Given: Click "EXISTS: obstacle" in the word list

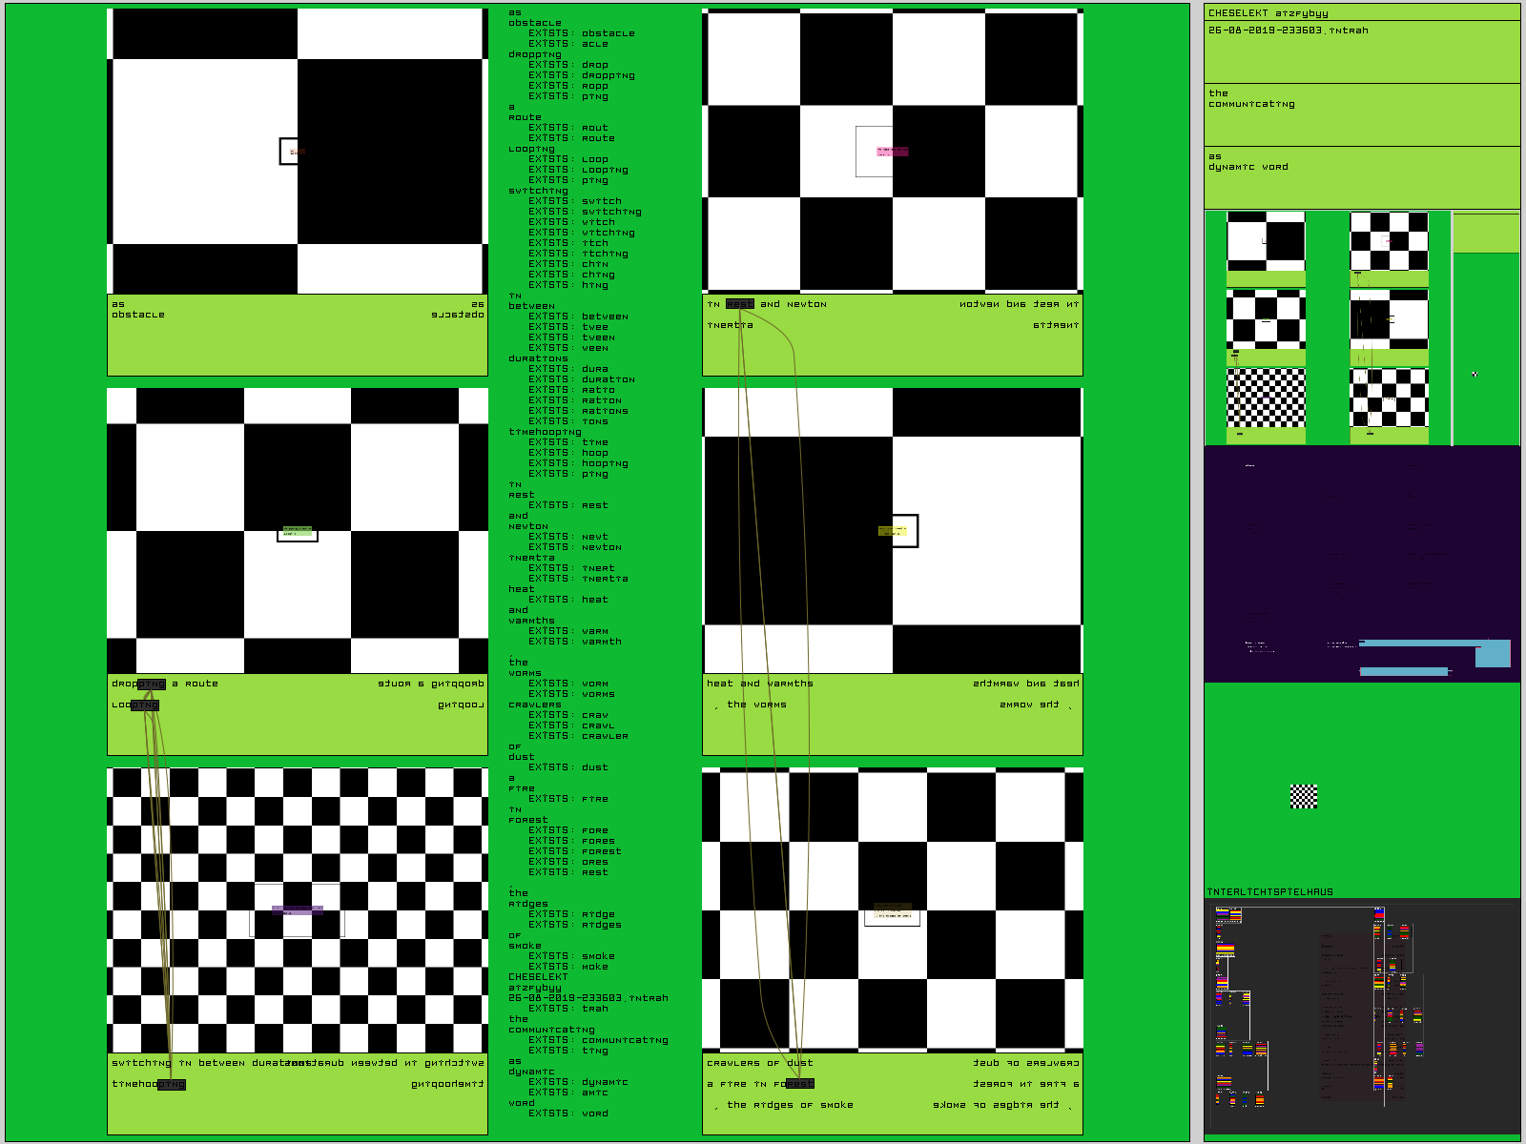Looking at the screenshot, I should (582, 33).
